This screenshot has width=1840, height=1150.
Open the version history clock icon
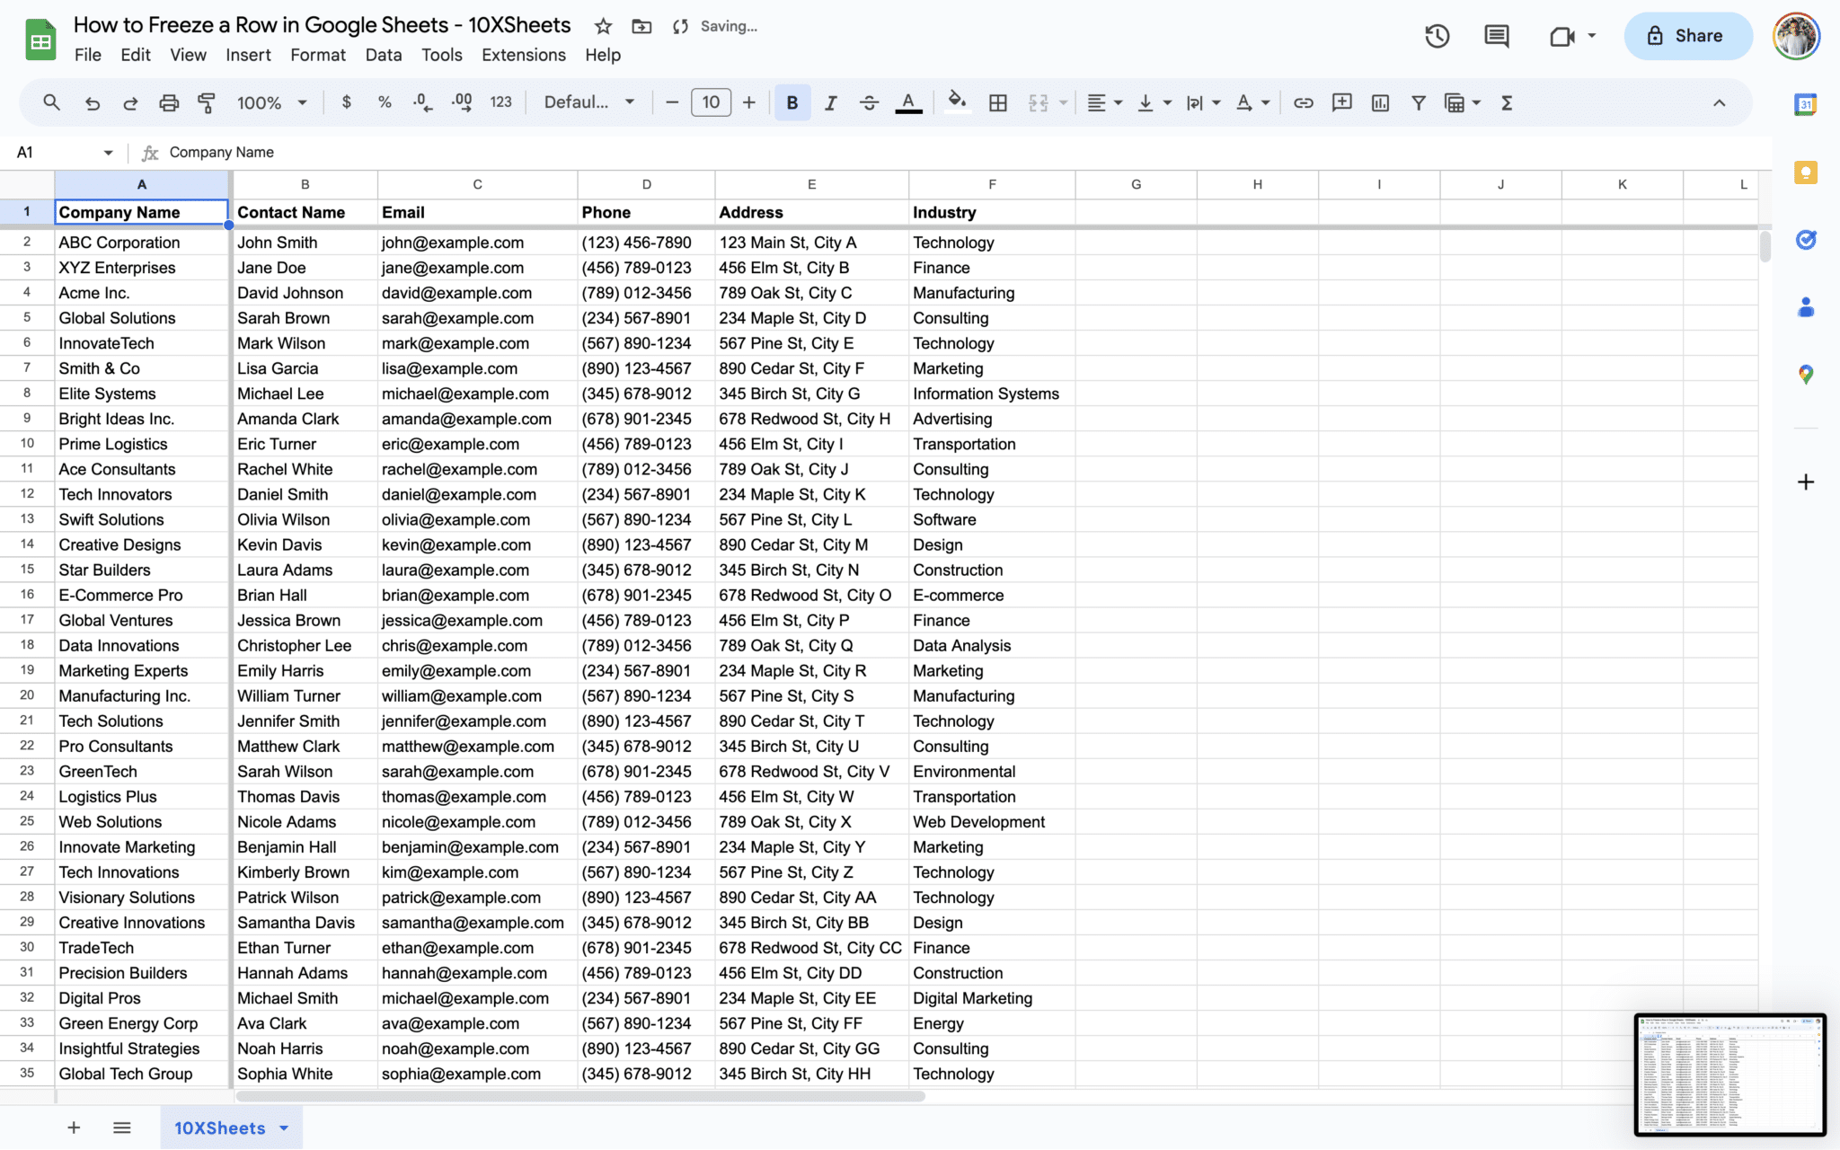point(1437,36)
